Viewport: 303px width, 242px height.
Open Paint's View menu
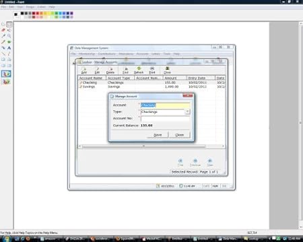20,7
